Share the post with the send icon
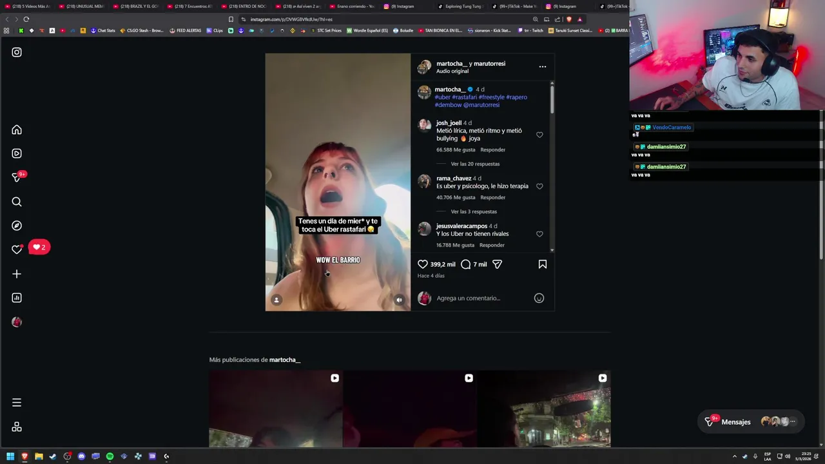 pyautogui.click(x=497, y=264)
